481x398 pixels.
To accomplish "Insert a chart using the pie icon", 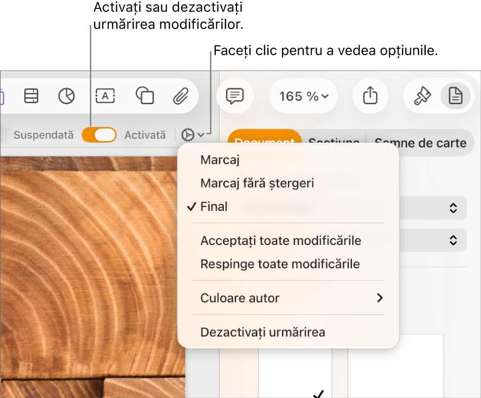I will tap(67, 96).
